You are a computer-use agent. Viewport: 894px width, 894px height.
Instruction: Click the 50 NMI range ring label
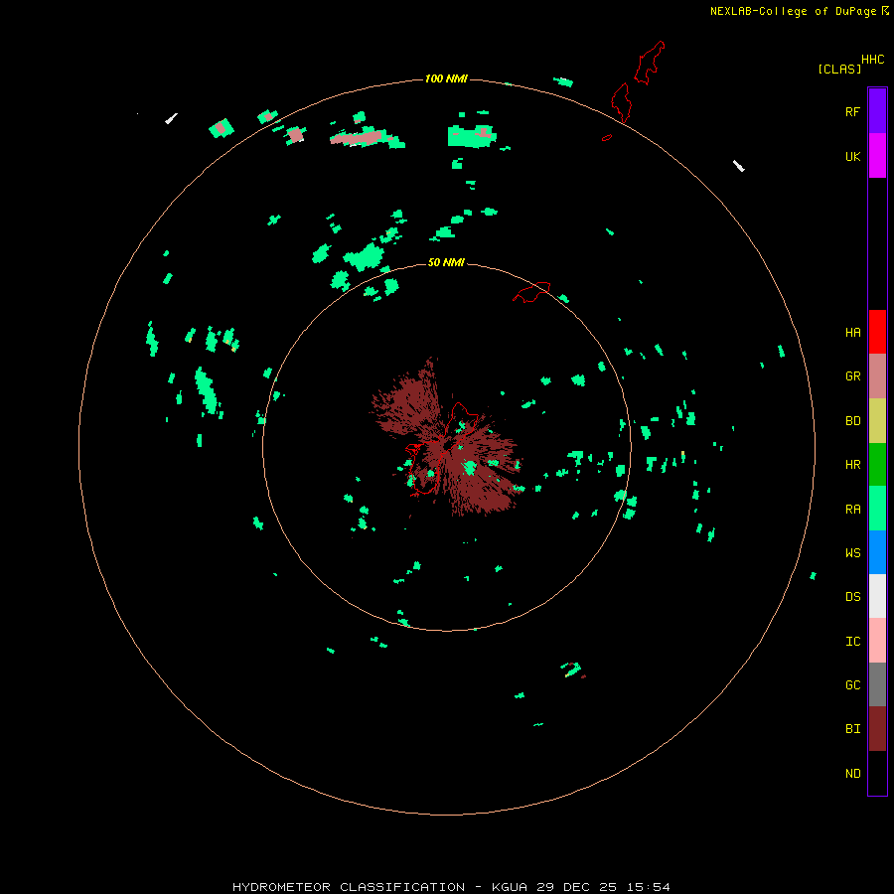(446, 262)
